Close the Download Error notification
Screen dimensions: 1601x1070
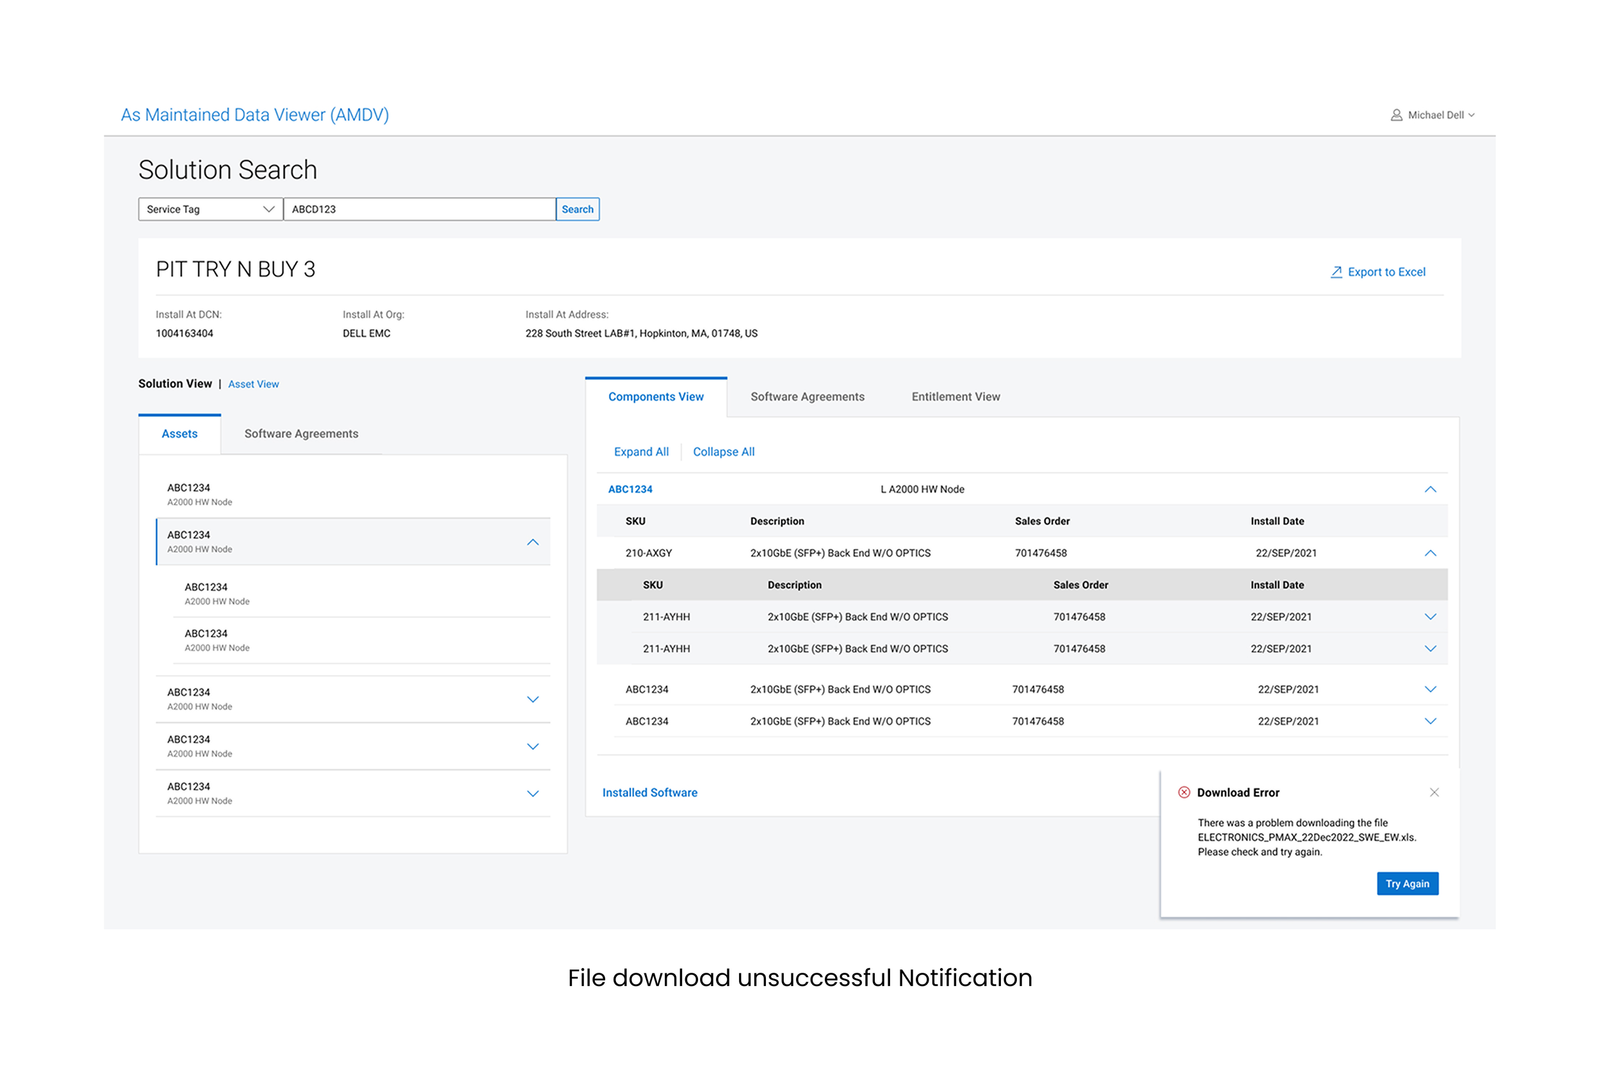pos(1434,792)
